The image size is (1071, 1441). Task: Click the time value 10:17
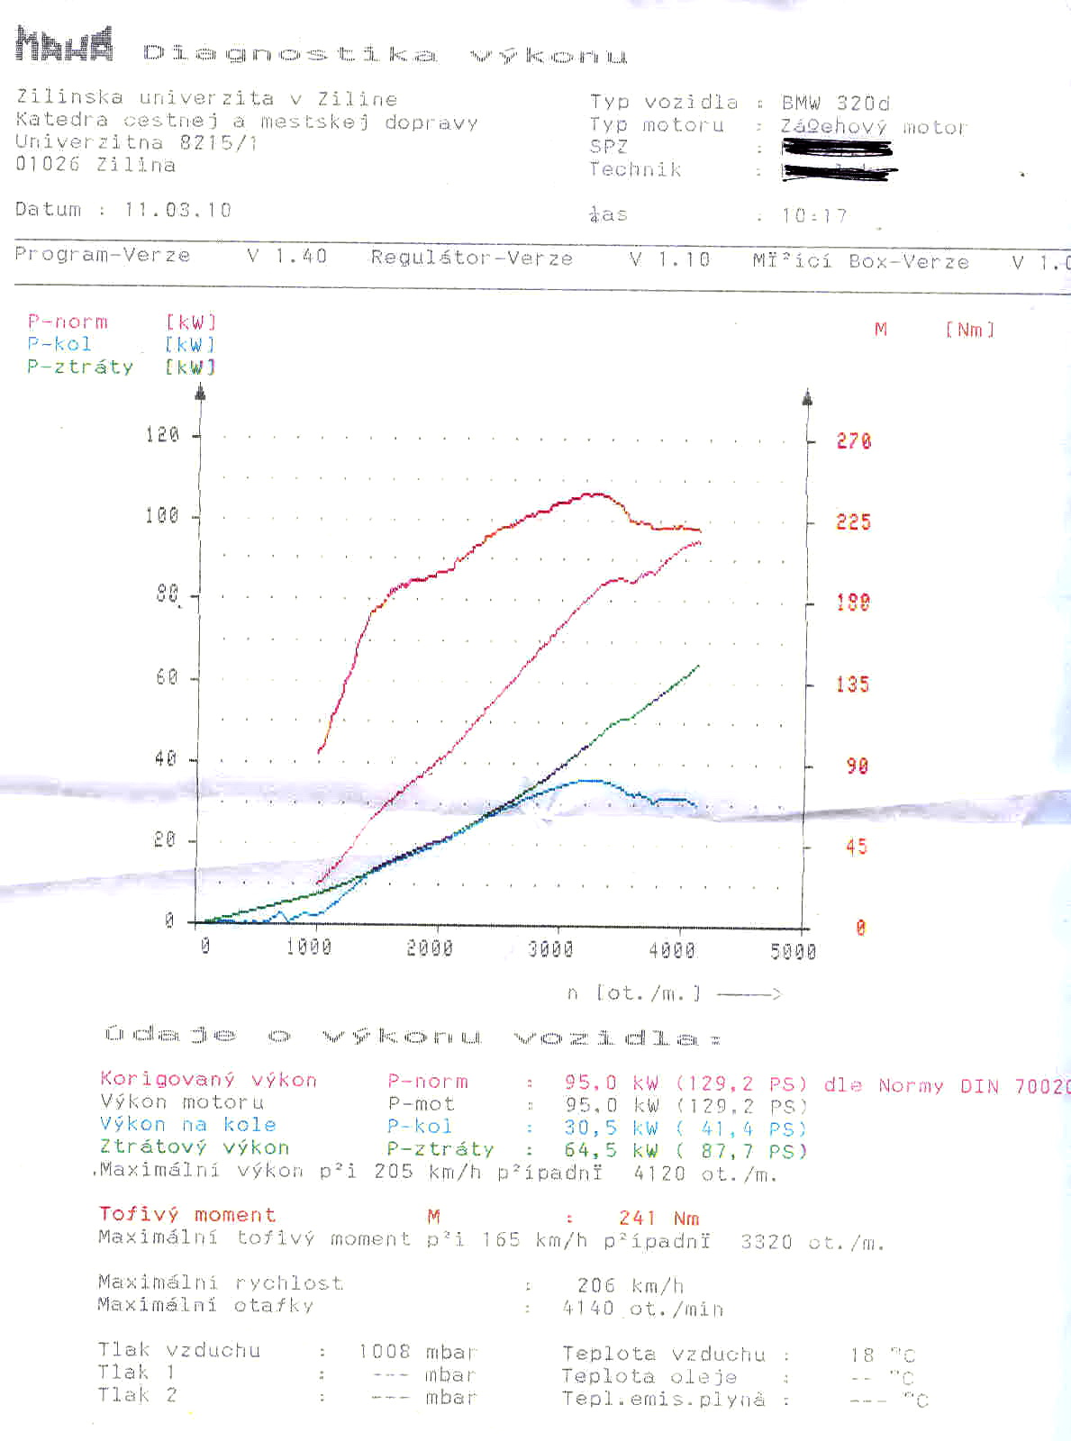814,216
